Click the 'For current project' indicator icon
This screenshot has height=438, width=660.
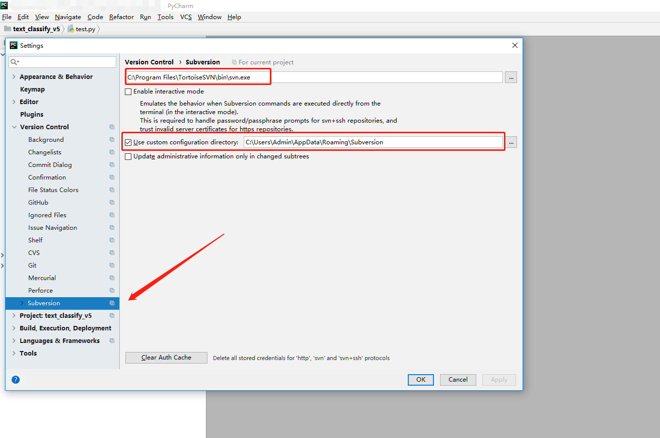point(235,62)
